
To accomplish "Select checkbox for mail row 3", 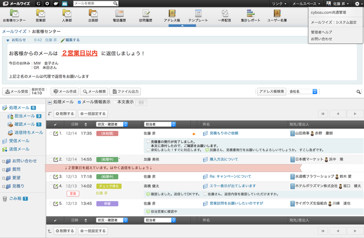I will [x=51, y=177].
